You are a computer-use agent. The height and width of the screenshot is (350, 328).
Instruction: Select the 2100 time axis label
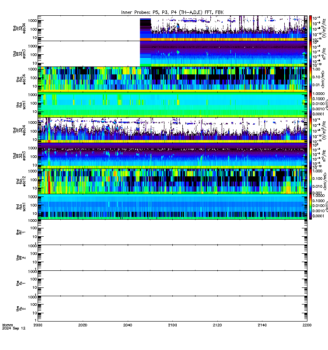tap(172, 325)
